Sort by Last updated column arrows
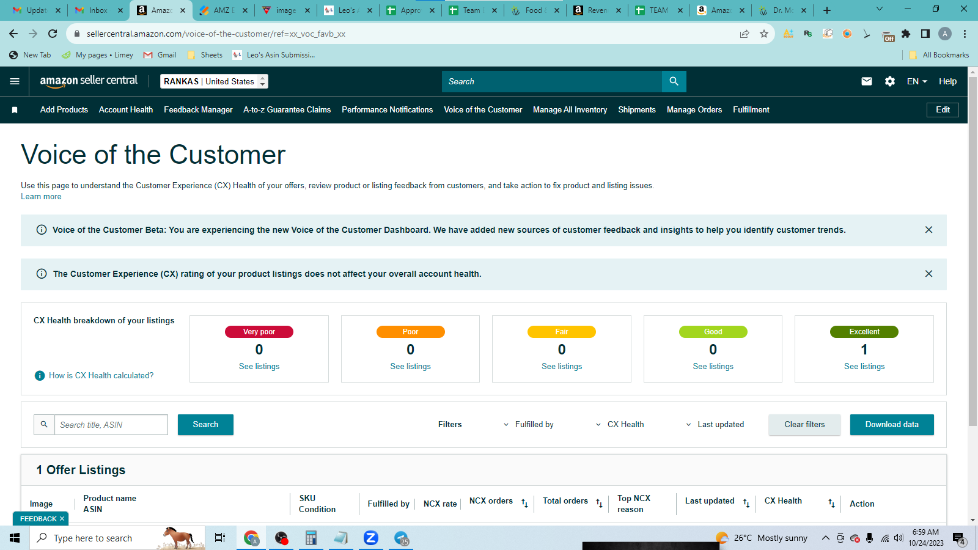 click(x=746, y=503)
